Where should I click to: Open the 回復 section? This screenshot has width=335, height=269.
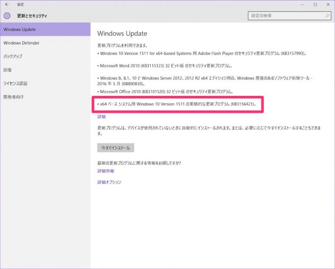pyautogui.click(x=45, y=70)
